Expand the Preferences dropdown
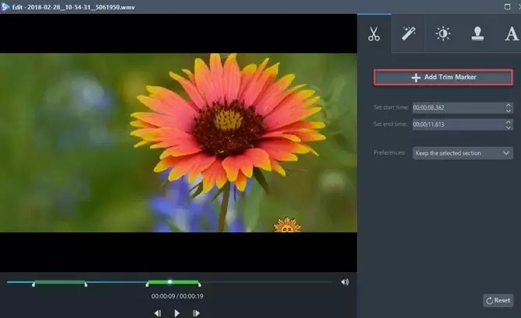 (462, 153)
